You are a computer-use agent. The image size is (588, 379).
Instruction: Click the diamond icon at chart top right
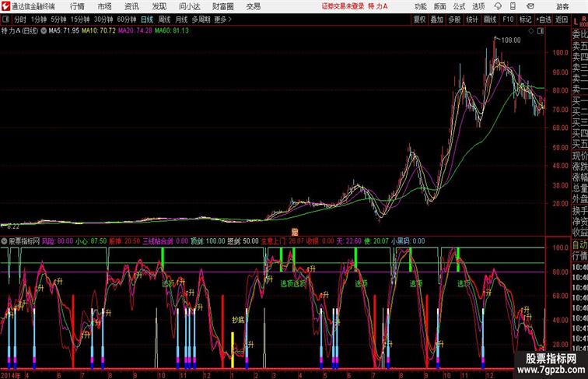[531, 31]
